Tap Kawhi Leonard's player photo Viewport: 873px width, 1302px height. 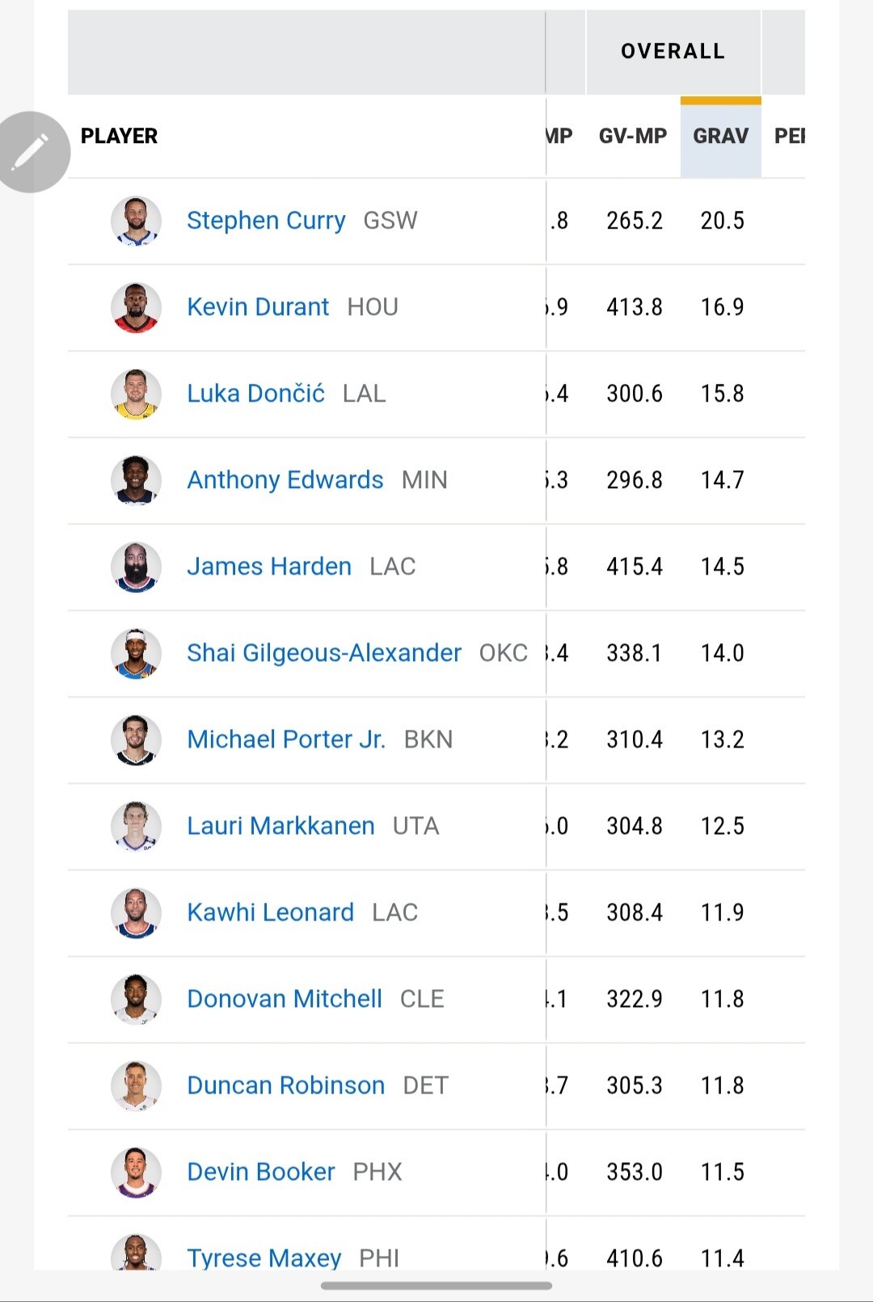point(136,912)
